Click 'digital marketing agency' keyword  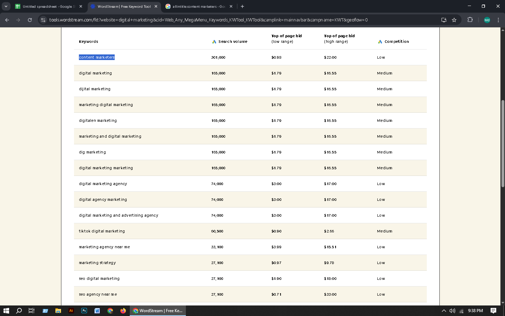point(103,184)
